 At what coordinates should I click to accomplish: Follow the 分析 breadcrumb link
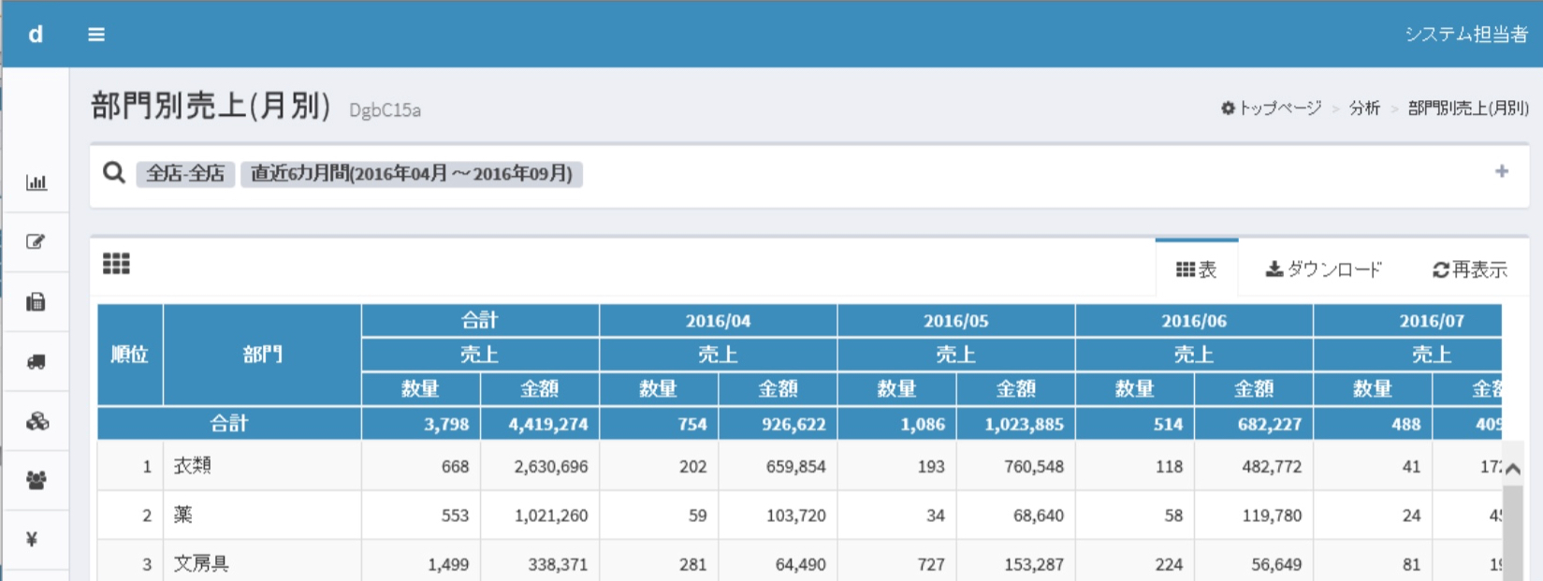(x=1364, y=109)
